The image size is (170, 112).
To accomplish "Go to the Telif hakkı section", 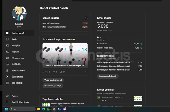I will click(x=19, y=64).
